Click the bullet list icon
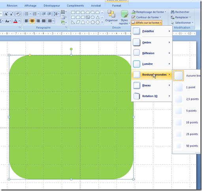This screenshot has width=202, height=191. pyautogui.click(x=26, y=14)
